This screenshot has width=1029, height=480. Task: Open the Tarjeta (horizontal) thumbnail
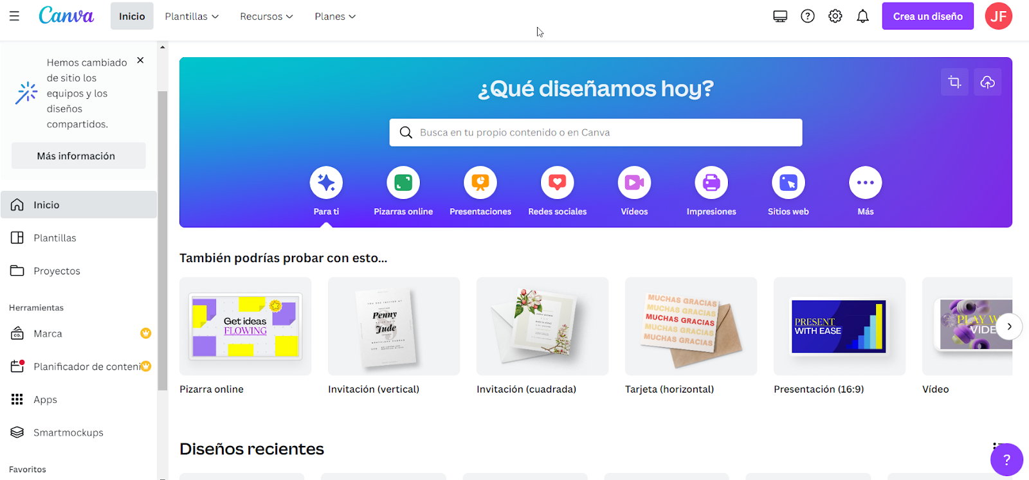tap(691, 326)
